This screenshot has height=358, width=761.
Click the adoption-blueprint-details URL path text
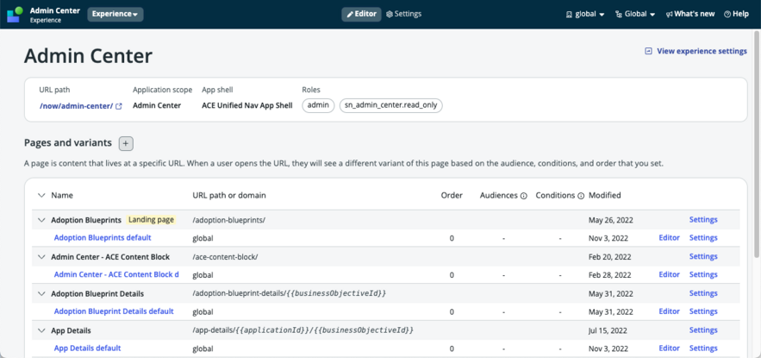(290, 294)
